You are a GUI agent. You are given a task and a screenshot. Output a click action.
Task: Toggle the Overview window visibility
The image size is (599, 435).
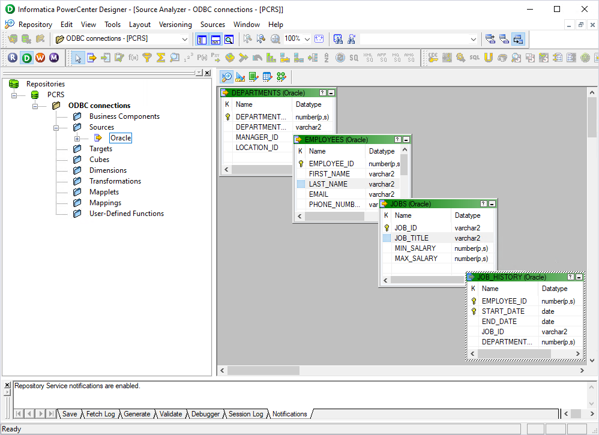pyautogui.click(x=229, y=39)
